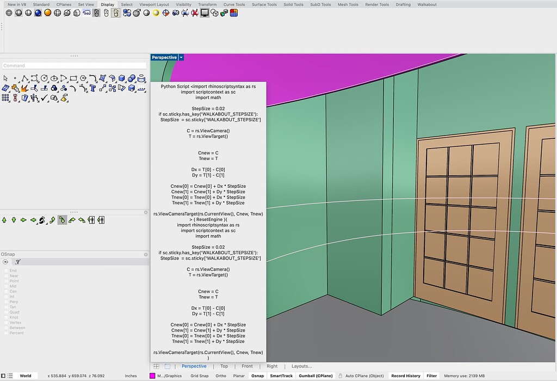The image size is (557, 381).
Task: Open the Top viewport tab
Action: click(224, 366)
